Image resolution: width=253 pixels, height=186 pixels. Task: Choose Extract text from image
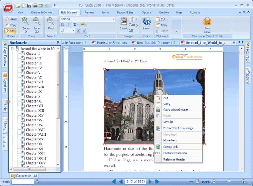[x=178, y=128]
